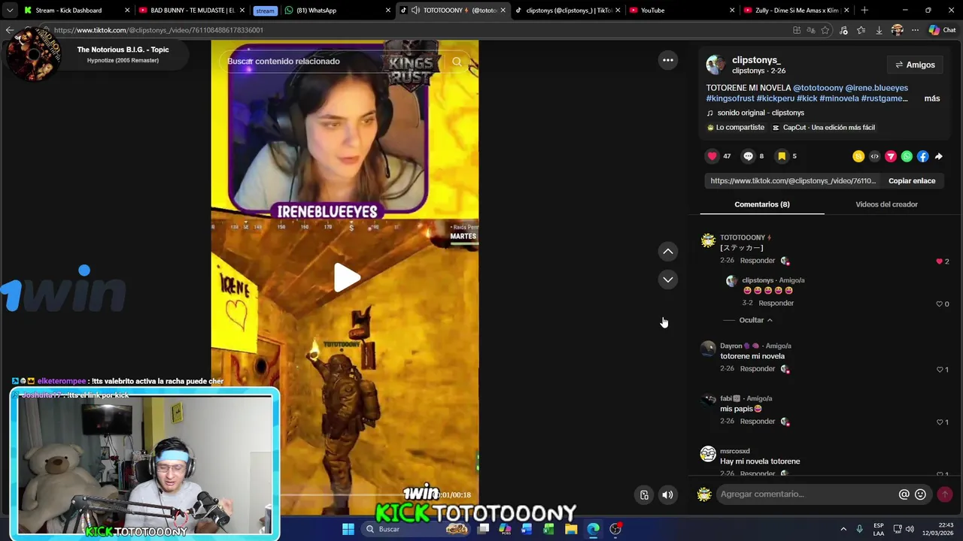Show hidden system tray icons
Viewport: 963px width, 541px height.
click(843, 529)
